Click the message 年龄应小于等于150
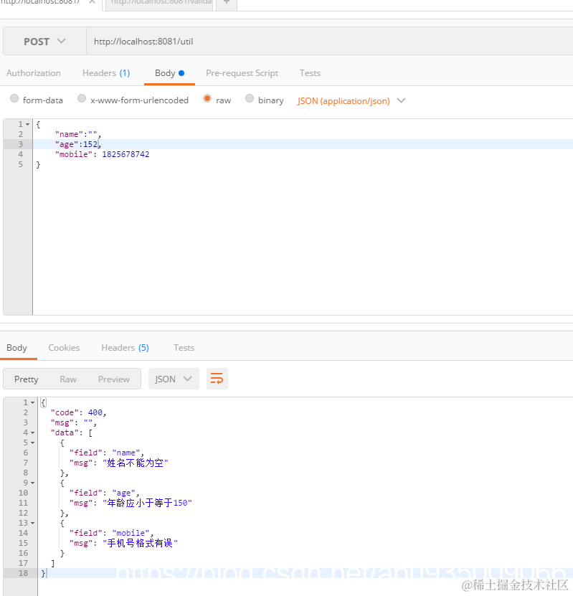The image size is (573, 596). pos(148,503)
